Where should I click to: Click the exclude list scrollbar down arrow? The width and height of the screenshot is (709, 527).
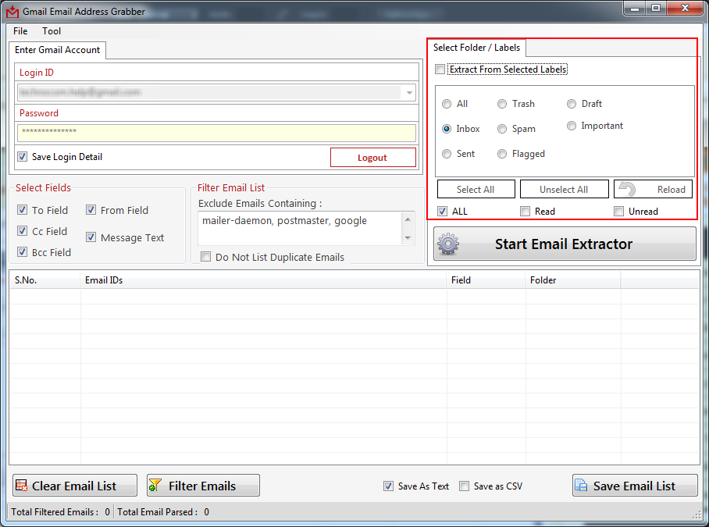[x=408, y=238]
